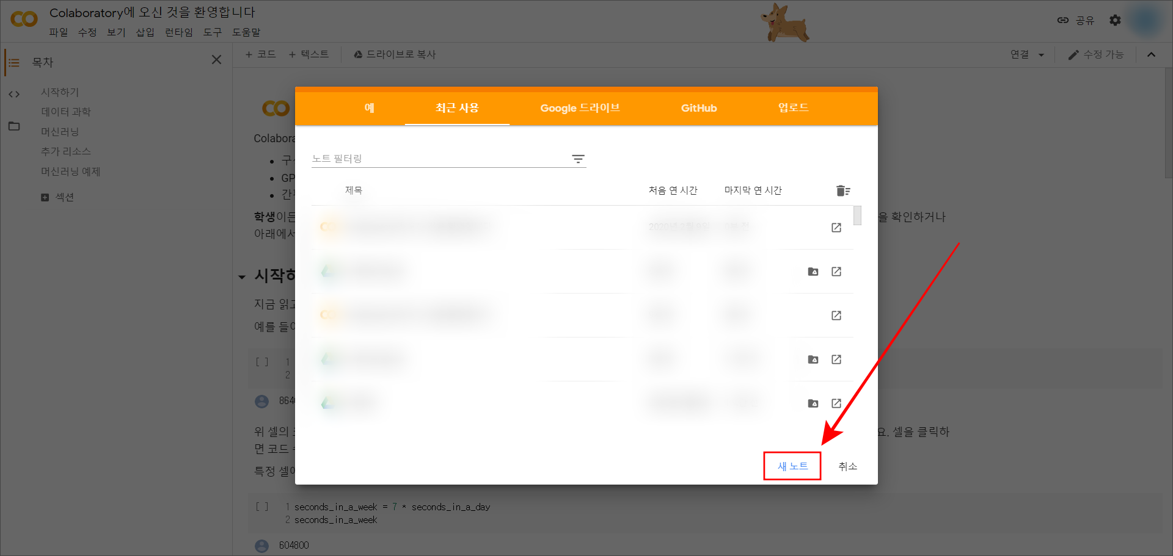Click the 노트 필터링 input field

coord(440,159)
